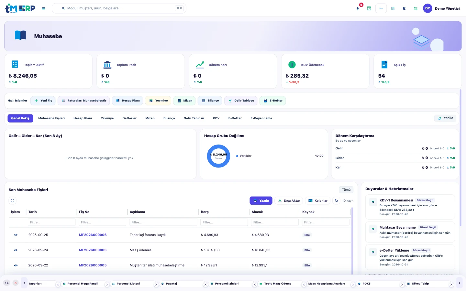Open entry link MF2026000006
This screenshot has height=291, width=466.
93,235
